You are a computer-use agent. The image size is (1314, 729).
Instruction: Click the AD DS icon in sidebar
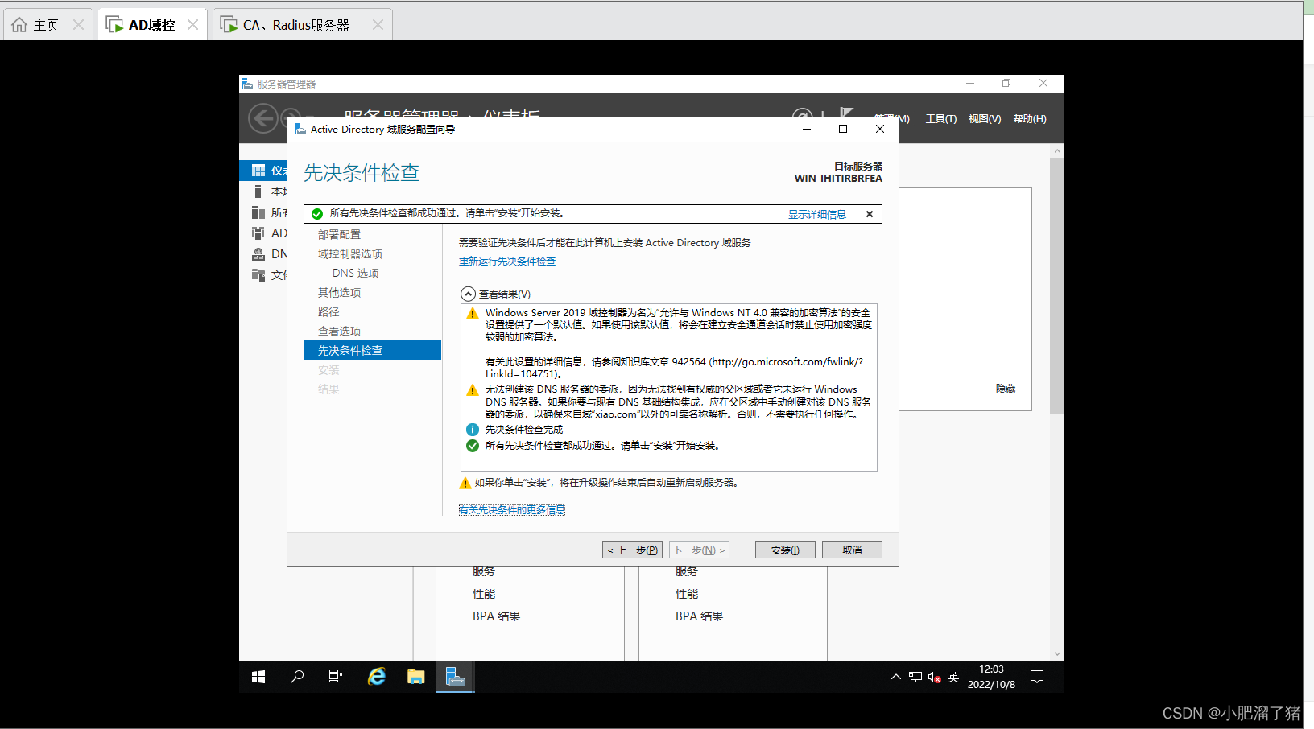pyautogui.click(x=258, y=233)
